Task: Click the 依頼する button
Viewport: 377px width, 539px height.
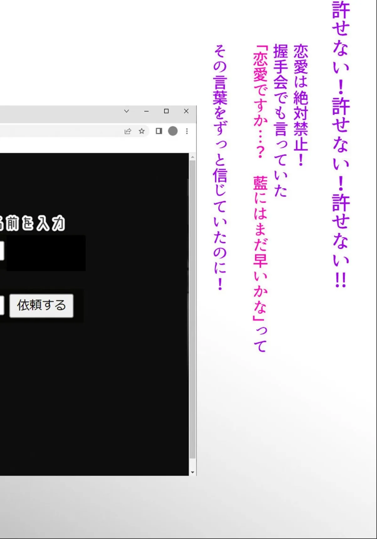Action: click(41, 306)
